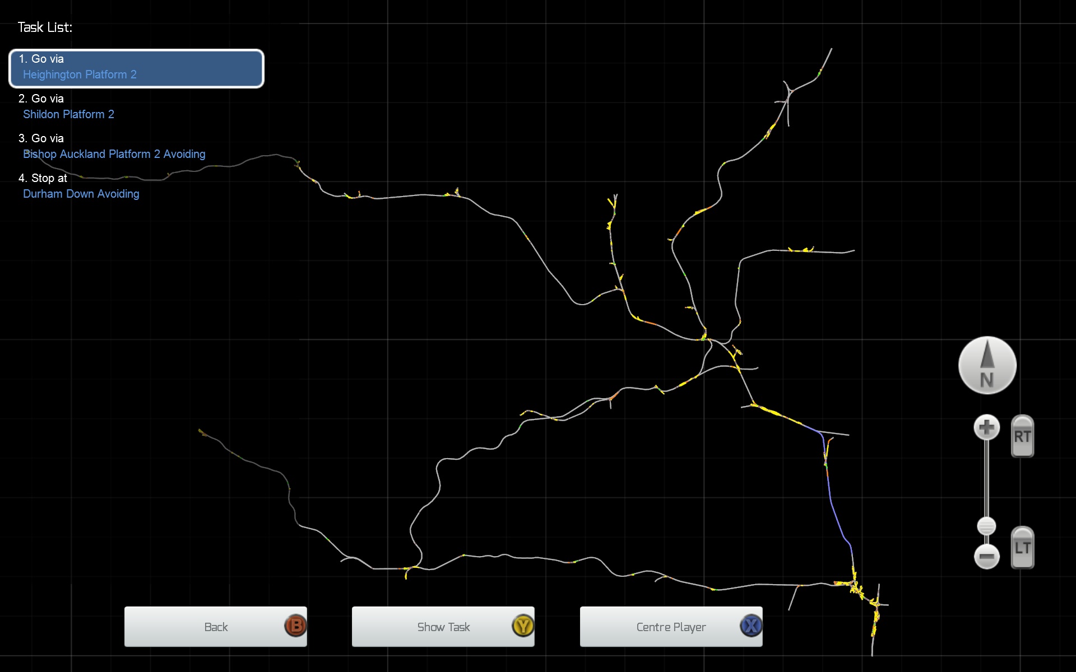Open Durham Down Avoiding link
1076x672 pixels.
pyautogui.click(x=81, y=194)
